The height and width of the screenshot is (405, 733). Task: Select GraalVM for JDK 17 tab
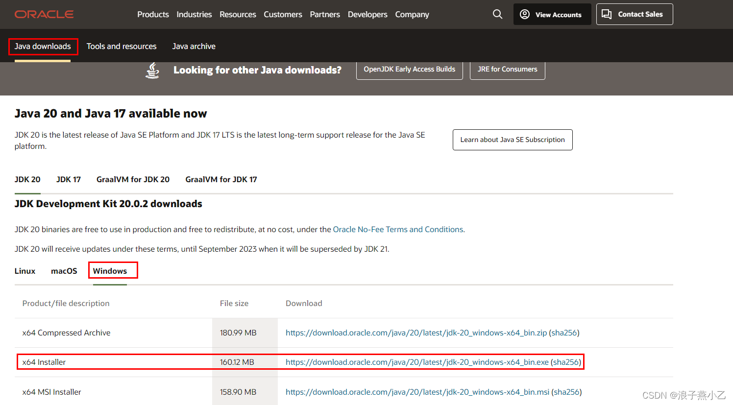click(x=221, y=179)
